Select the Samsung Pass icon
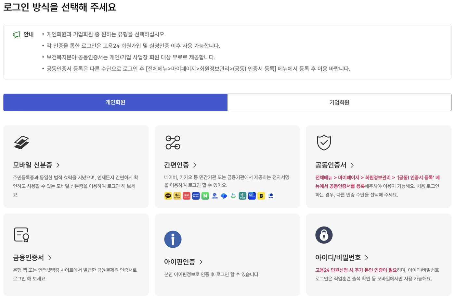The height and width of the screenshot is (296, 455). [196, 196]
